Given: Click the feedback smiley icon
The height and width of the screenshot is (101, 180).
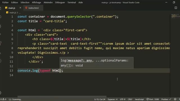Looking at the screenshot, I should tap(175, 99).
